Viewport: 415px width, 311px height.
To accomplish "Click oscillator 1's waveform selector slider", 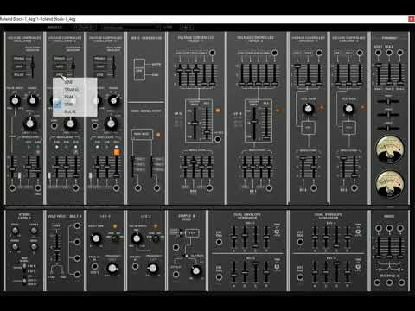I will (x=33, y=67).
